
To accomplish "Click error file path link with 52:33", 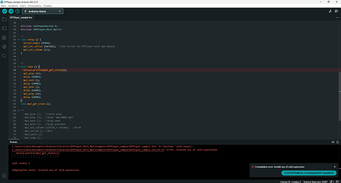I will [88, 150].
